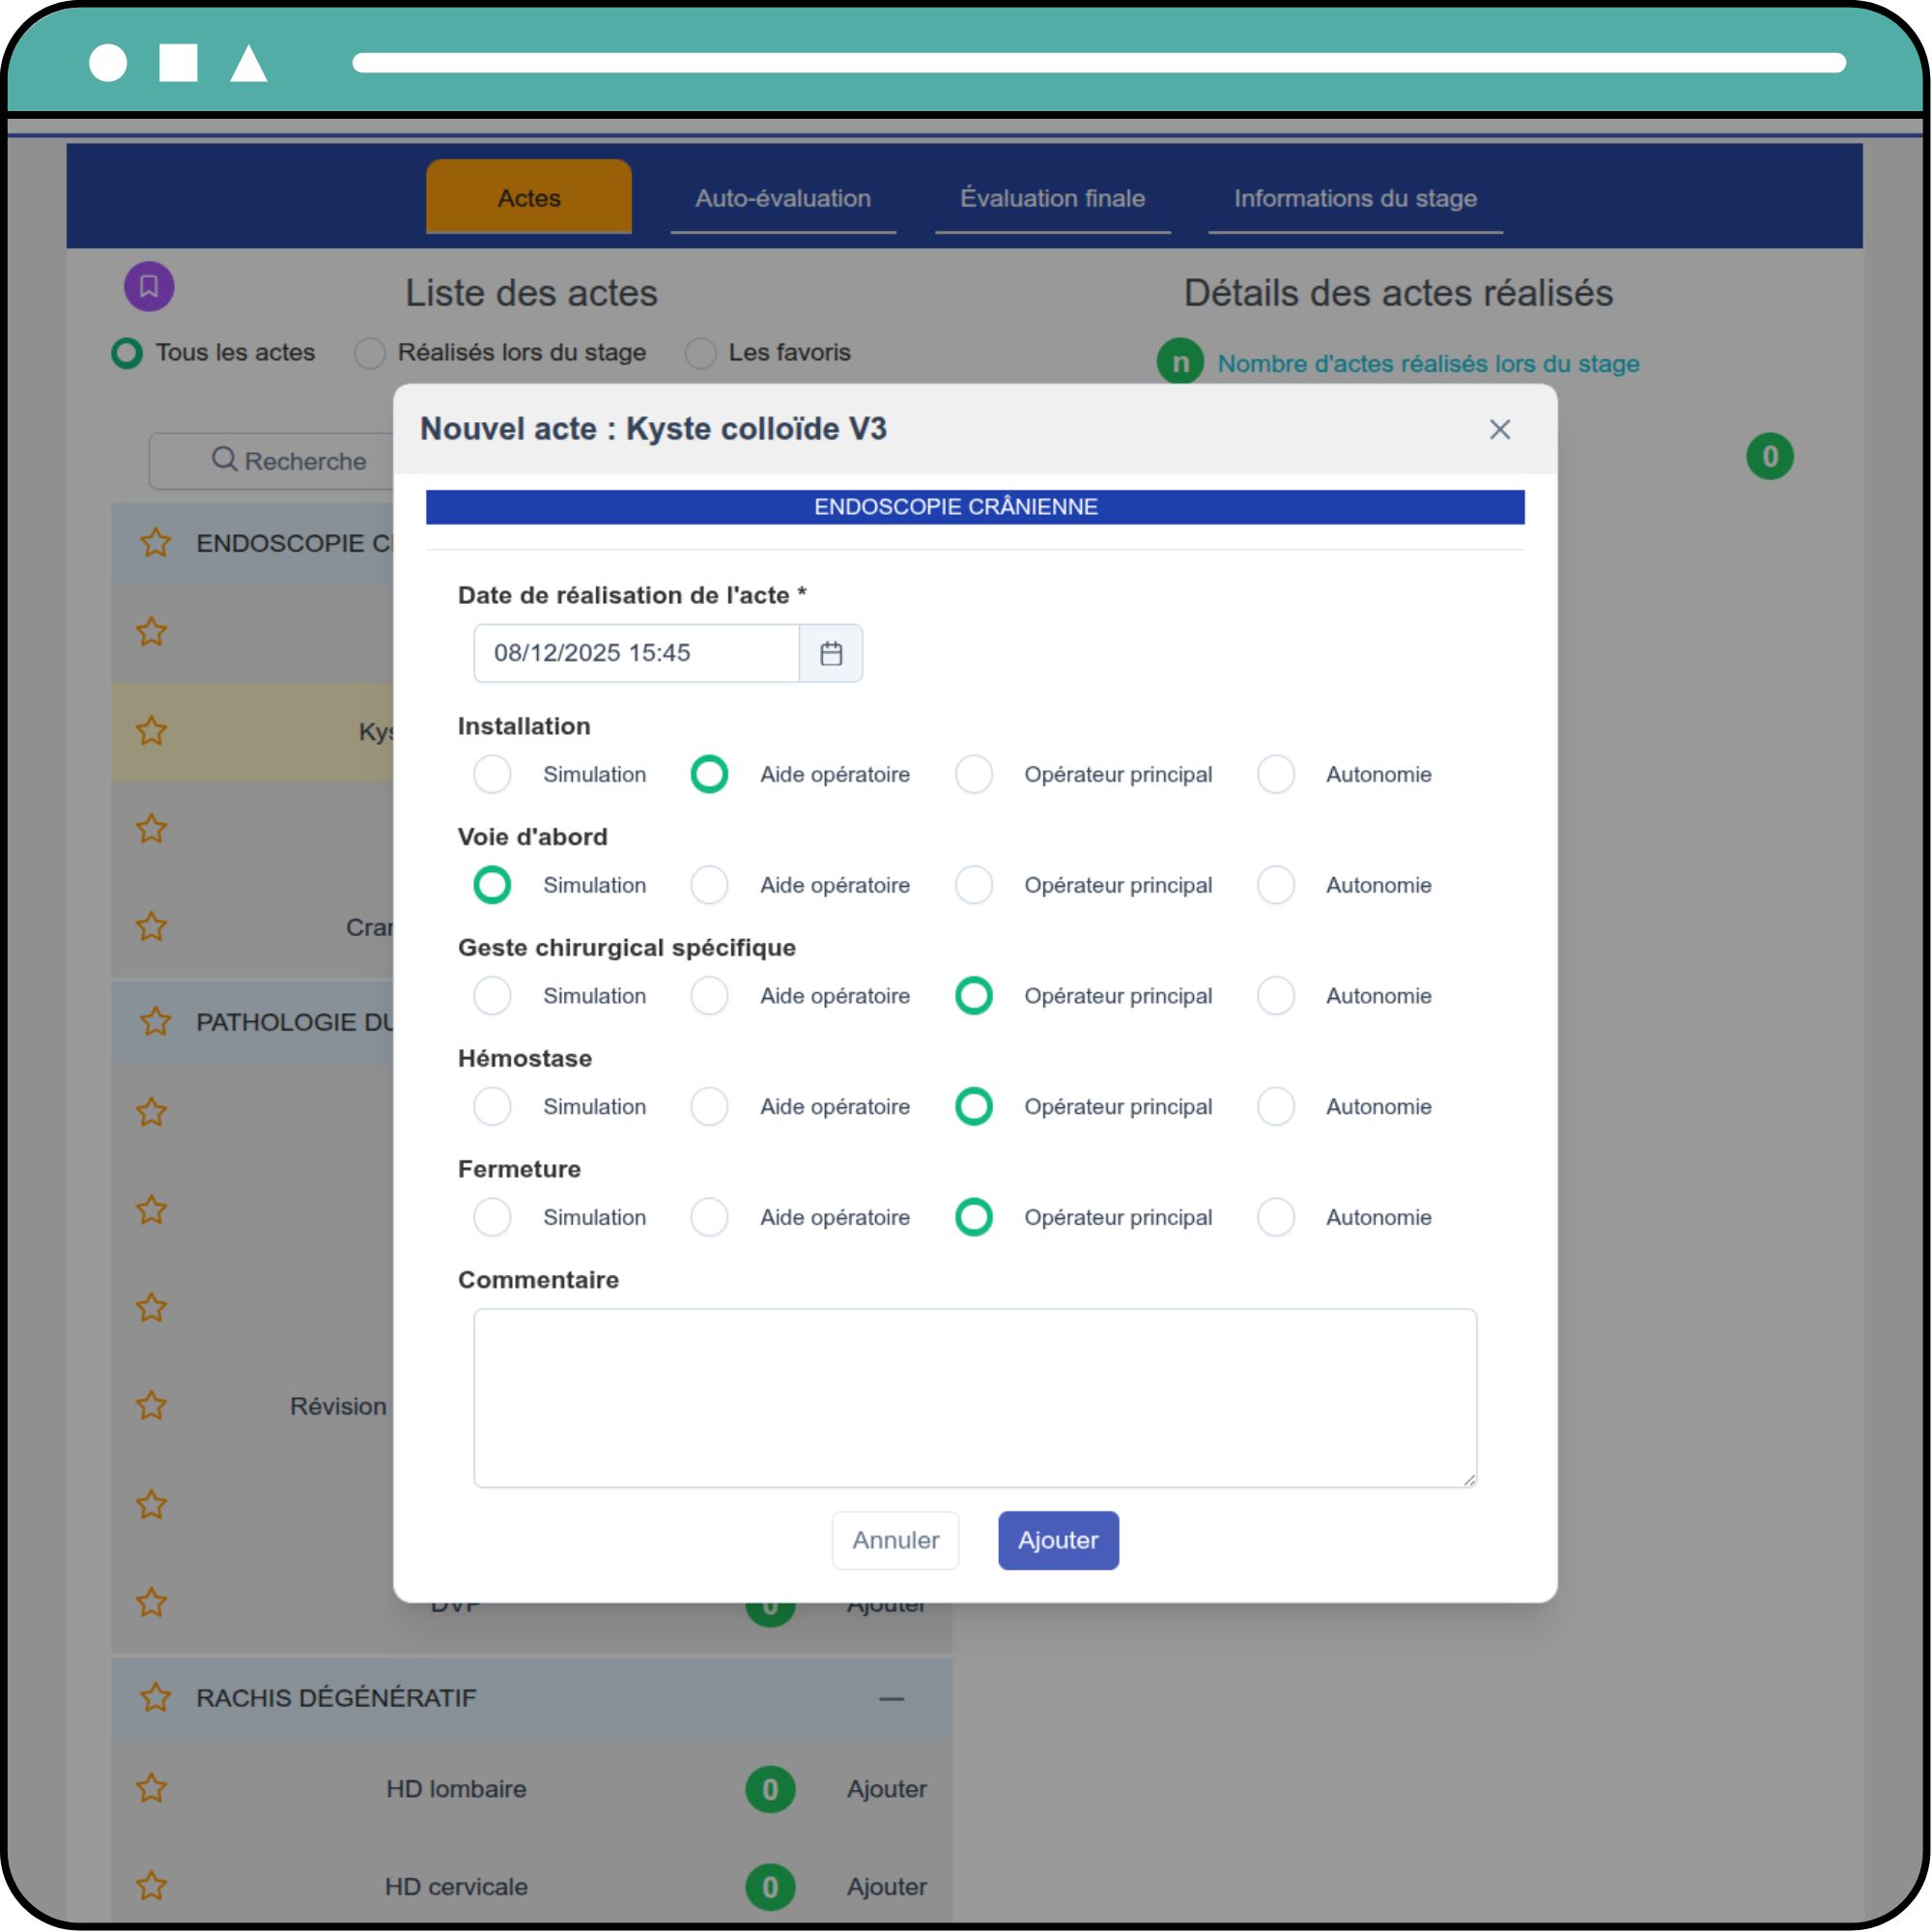
Task: Open the Informations du stage tab
Action: coord(1355,198)
